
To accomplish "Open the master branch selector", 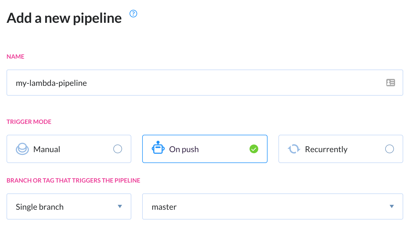I will coord(273,206).
